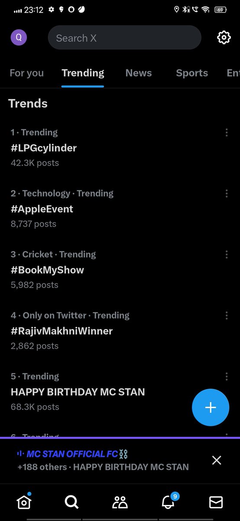
Task: Switch to the News tab
Action: [139, 73]
